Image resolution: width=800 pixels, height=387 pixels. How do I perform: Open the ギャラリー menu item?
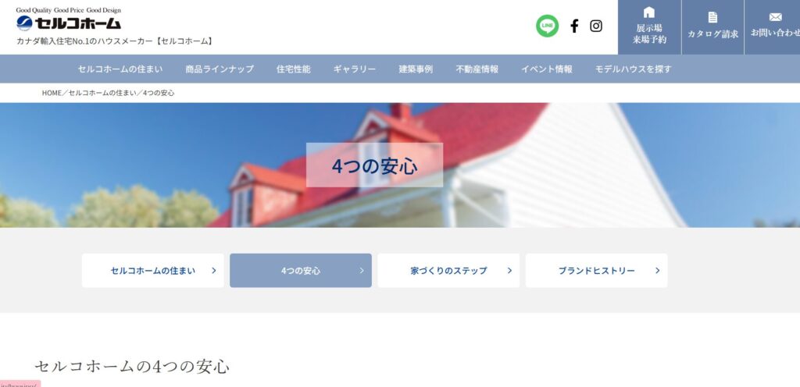[x=355, y=69]
